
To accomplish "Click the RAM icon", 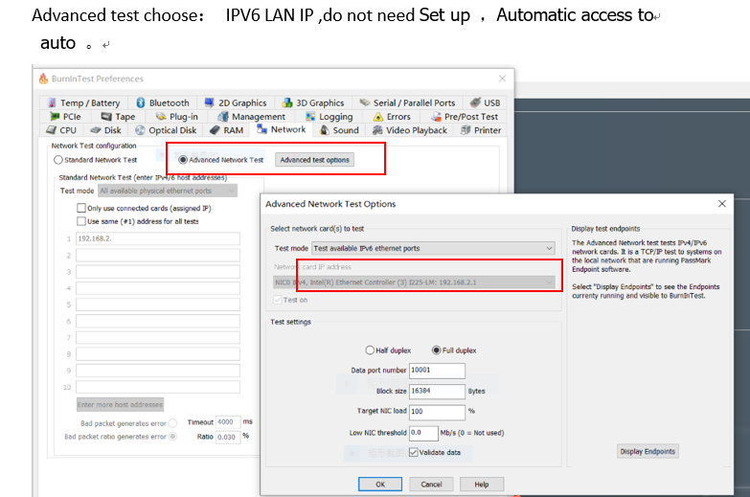I will coord(215,129).
